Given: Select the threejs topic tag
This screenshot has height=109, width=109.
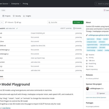Looking at the screenshot, I should click(x=99, y=39).
